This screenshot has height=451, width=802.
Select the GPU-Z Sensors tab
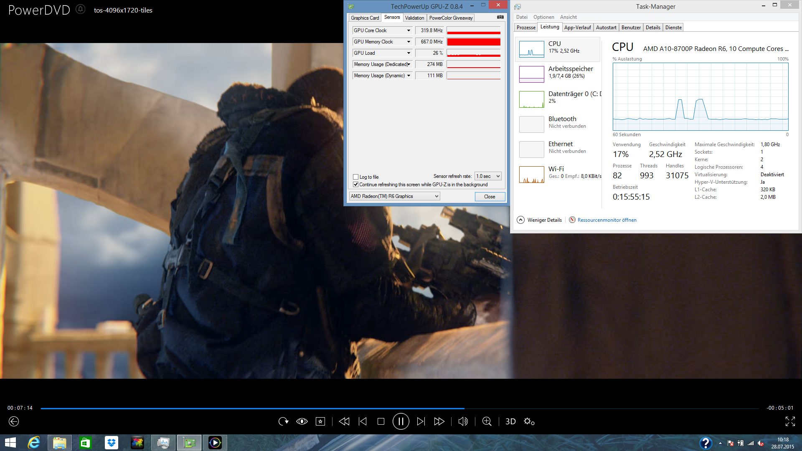[x=392, y=17]
